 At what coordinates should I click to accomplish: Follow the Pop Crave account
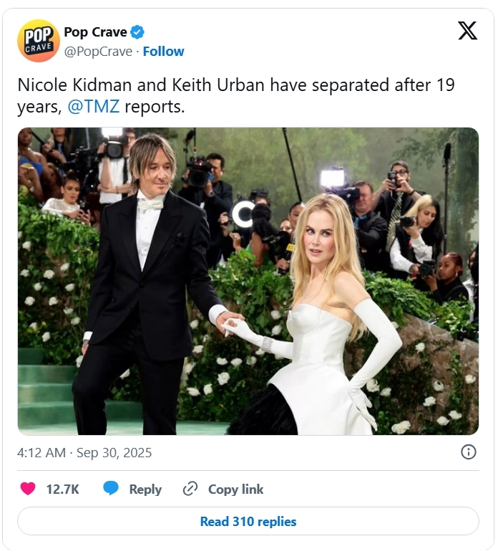(163, 52)
